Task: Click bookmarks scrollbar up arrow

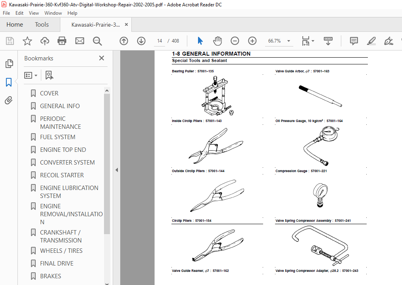Action: tap(107, 91)
